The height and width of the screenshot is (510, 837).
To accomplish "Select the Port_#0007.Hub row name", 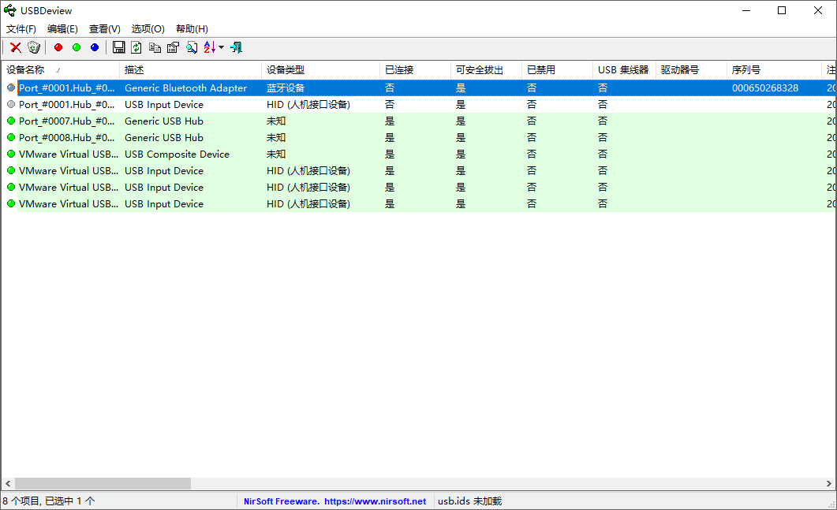I will (67, 121).
